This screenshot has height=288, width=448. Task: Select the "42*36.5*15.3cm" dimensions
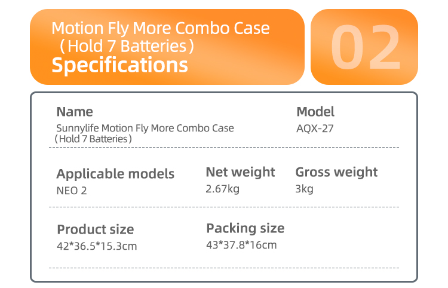(x=97, y=246)
